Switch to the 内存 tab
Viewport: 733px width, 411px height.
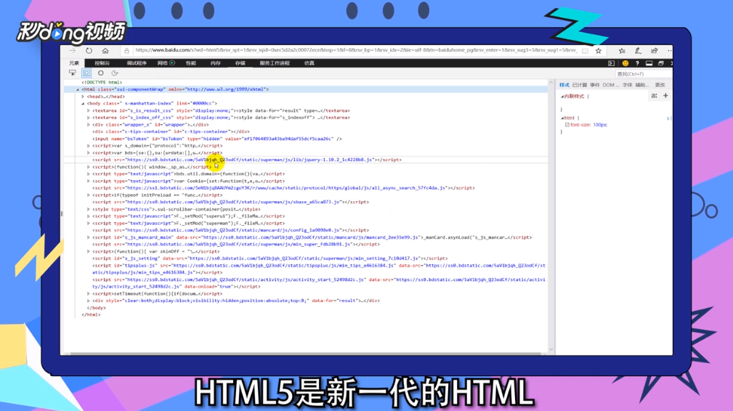pyautogui.click(x=216, y=63)
